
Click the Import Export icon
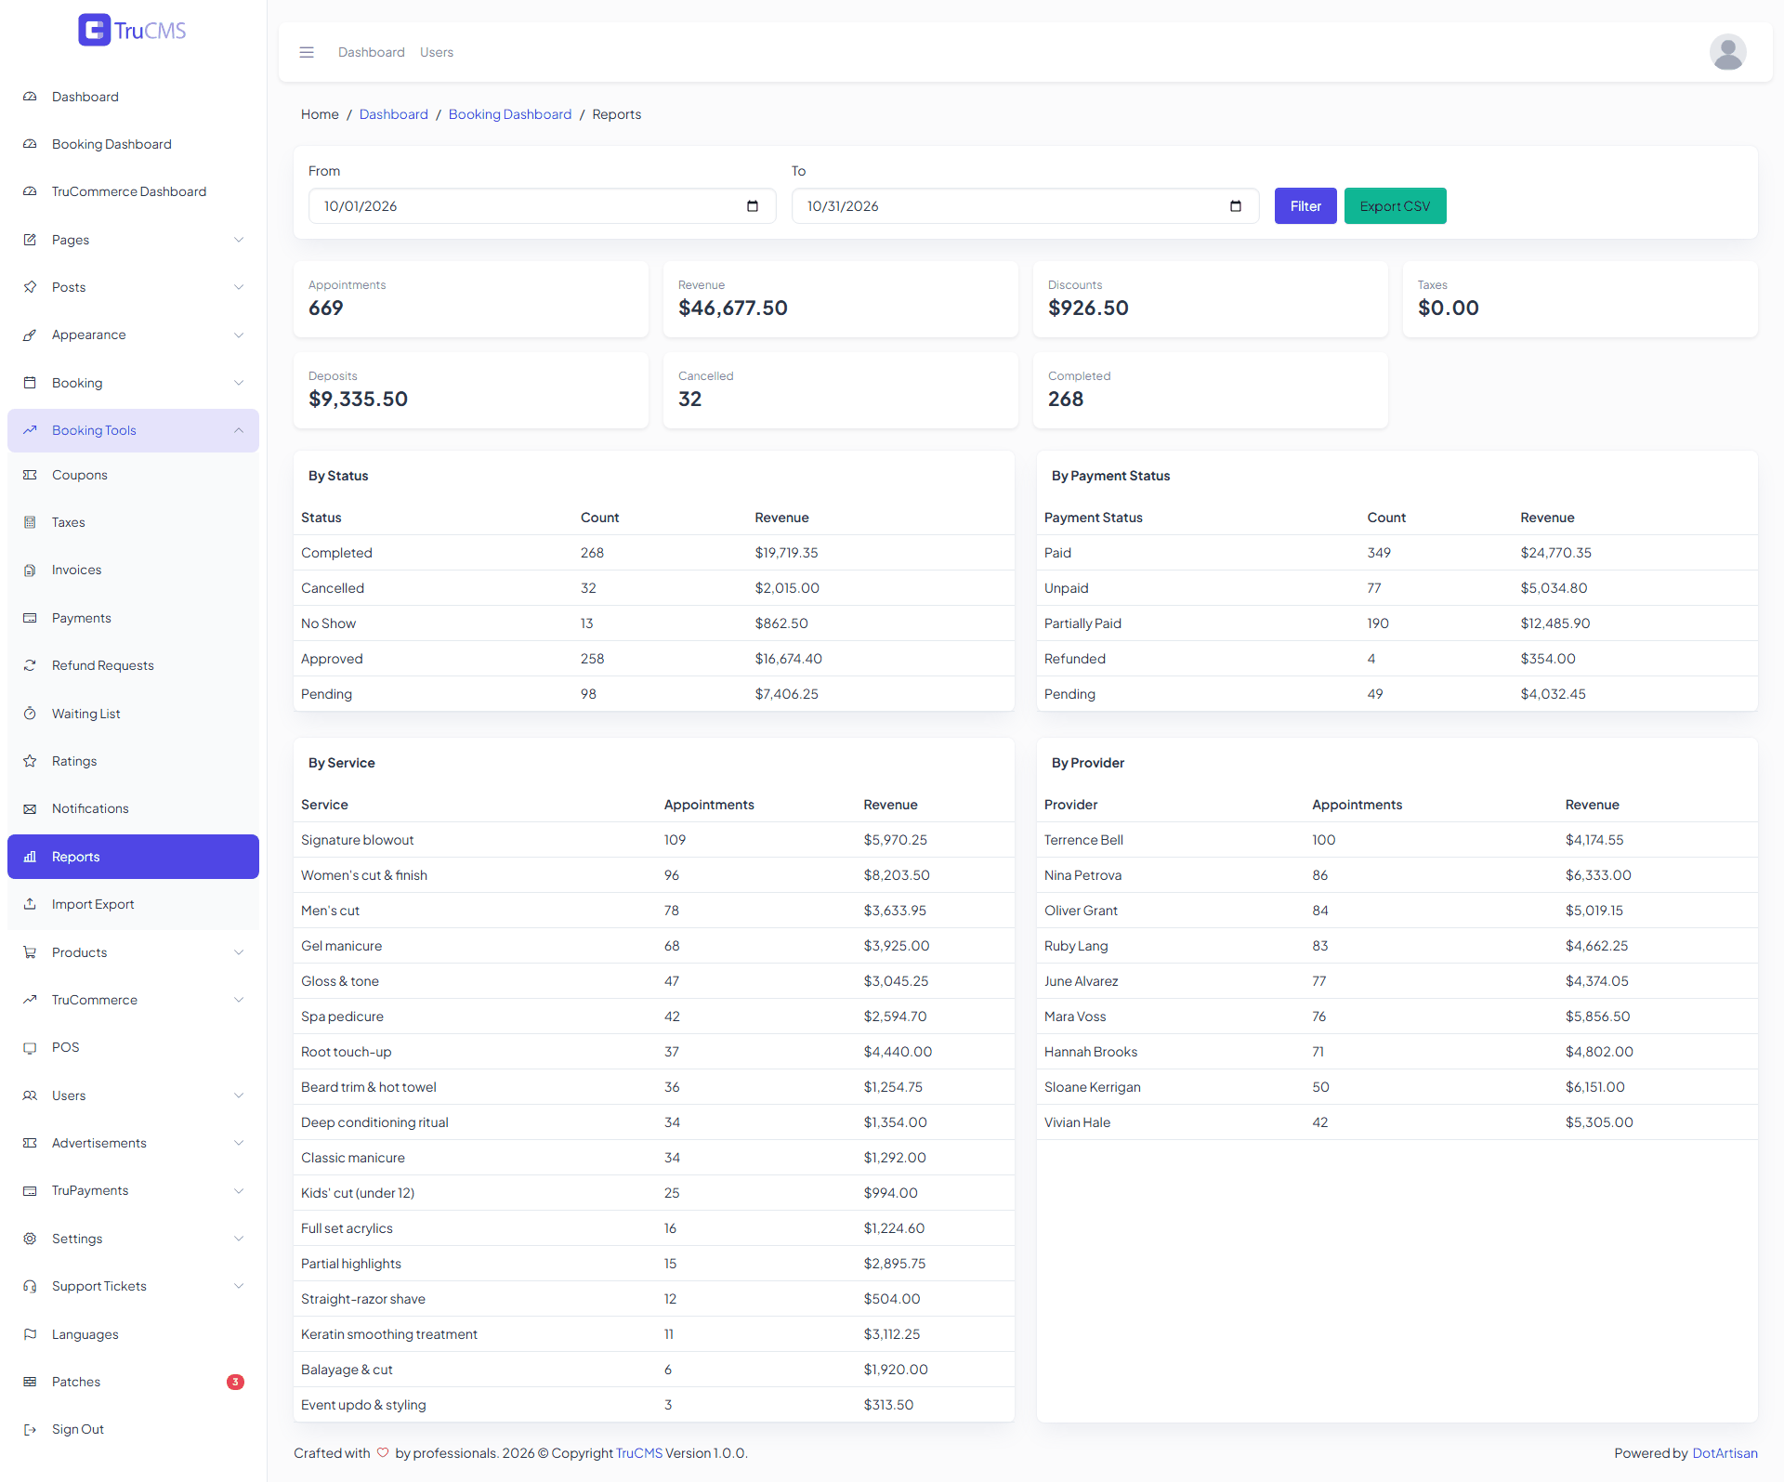[30, 904]
